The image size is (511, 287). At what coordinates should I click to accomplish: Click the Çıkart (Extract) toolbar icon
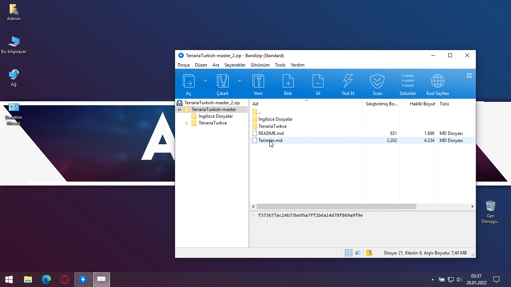point(223,81)
